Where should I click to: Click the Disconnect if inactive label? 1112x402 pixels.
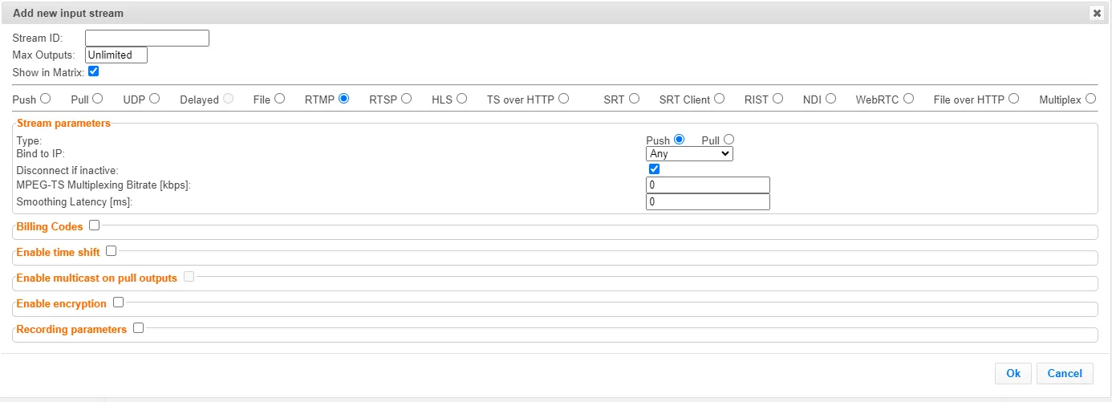click(67, 171)
